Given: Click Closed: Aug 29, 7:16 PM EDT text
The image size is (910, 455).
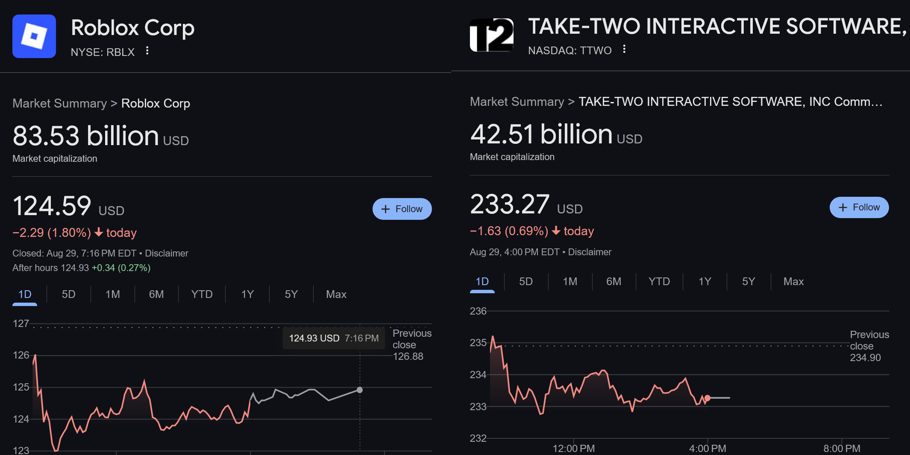Looking at the screenshot, I should (x=74, y=253).
